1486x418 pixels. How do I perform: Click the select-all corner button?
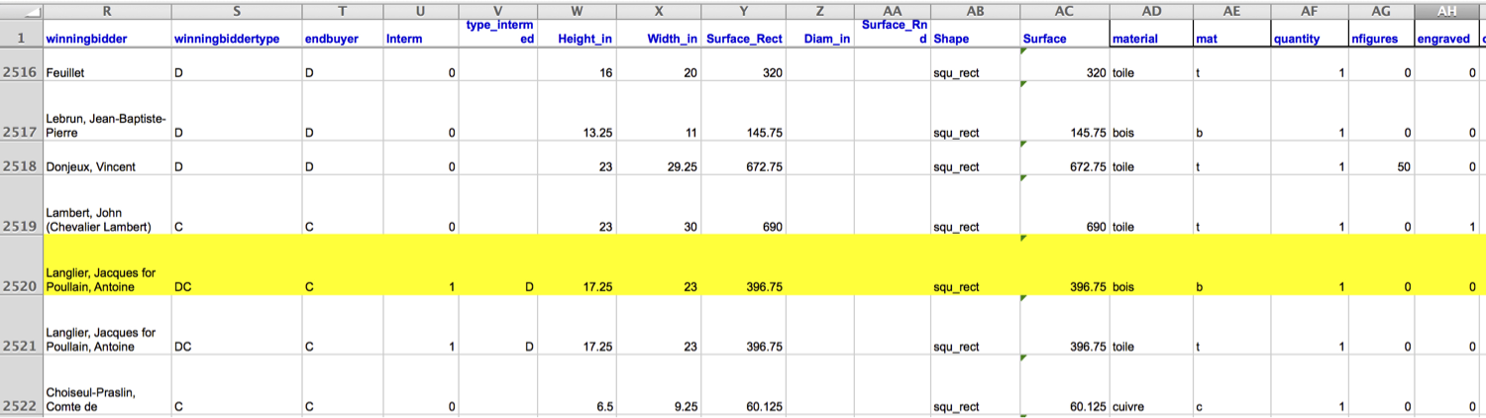tap(21, 10)
